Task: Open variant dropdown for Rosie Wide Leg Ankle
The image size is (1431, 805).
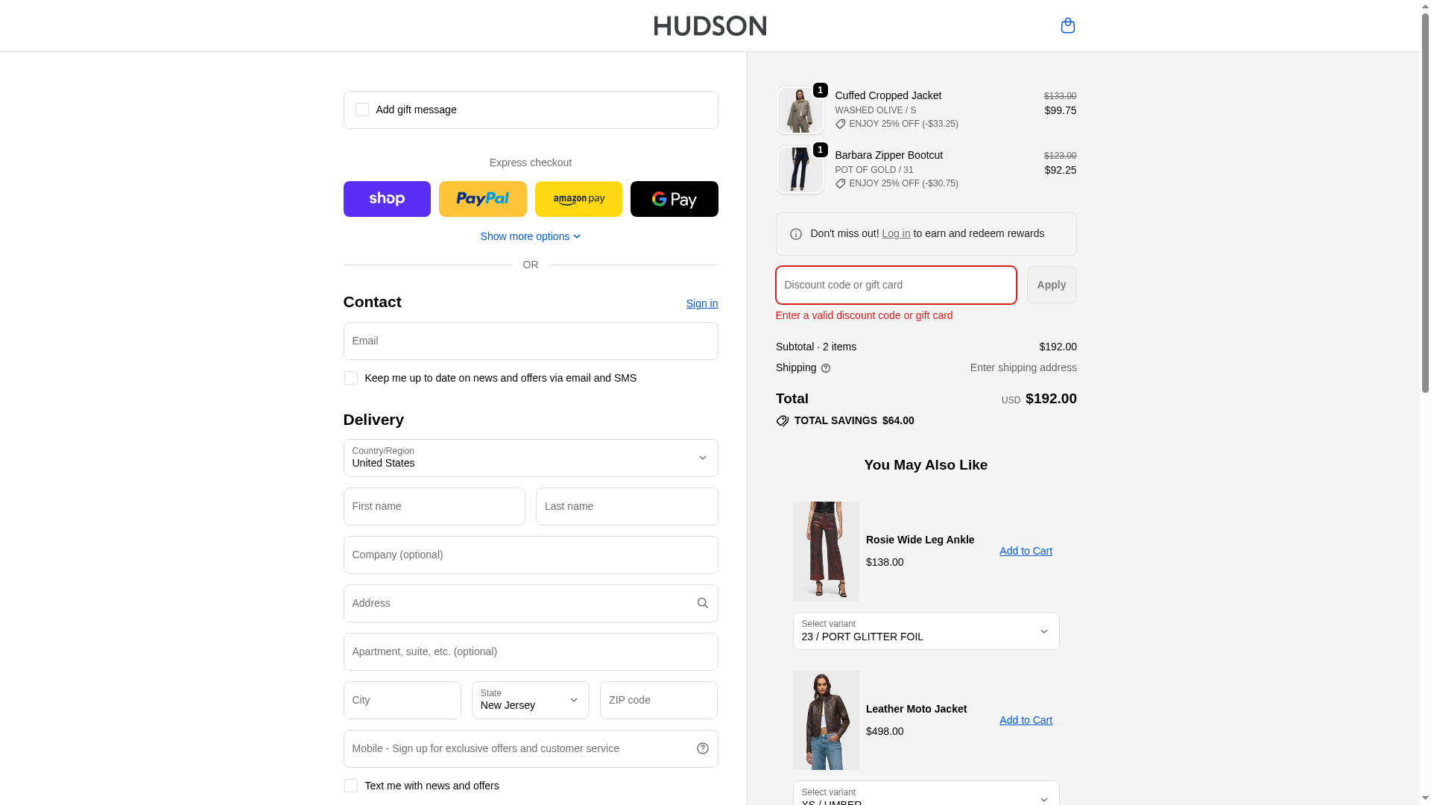Action: pos(926,631)
